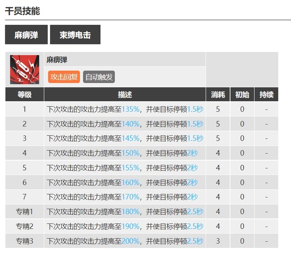This screenshot has width=291, height=258.
Task: Click the 持续 dash in 专精3 row
Action: pos(267,241)
